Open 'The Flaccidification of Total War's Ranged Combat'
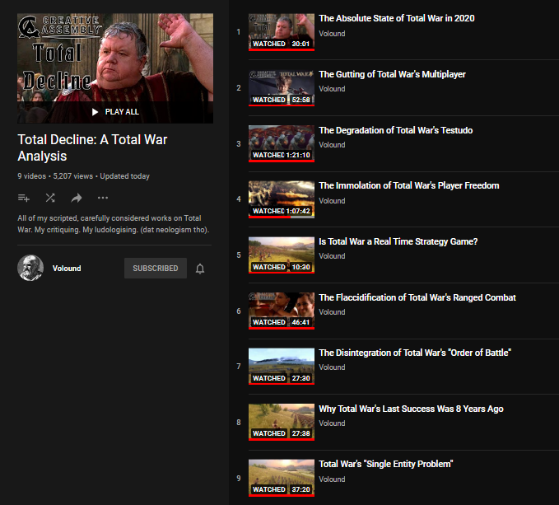 pos(417,297)
